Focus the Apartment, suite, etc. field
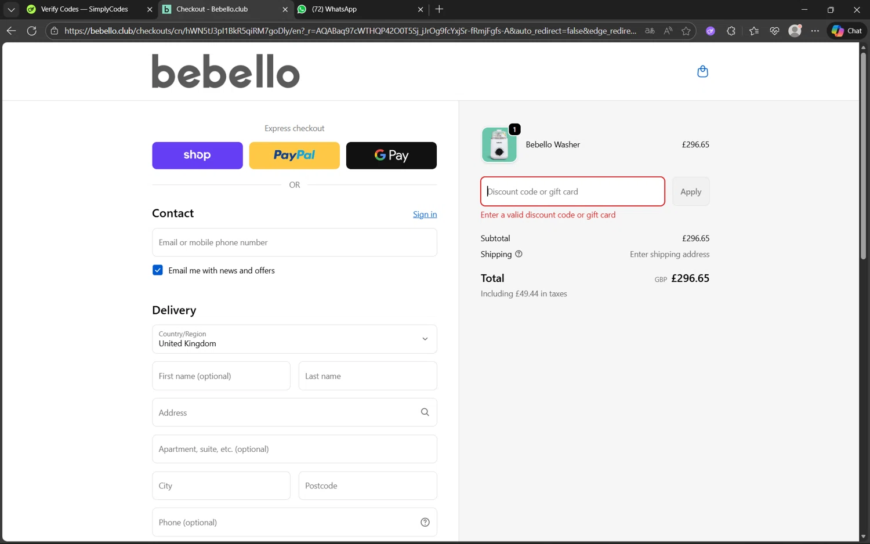 point(294,449)
